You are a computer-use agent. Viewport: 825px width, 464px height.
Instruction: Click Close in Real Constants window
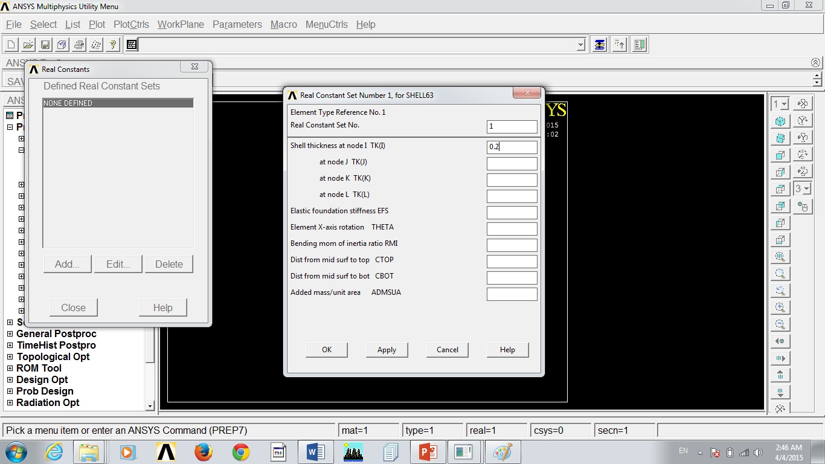[x=73, y=308]
